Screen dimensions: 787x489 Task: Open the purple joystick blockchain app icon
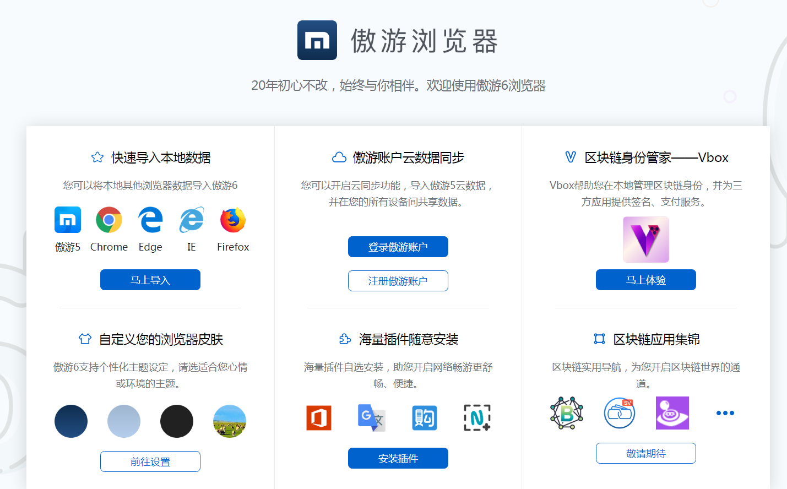tap(672, 413)
